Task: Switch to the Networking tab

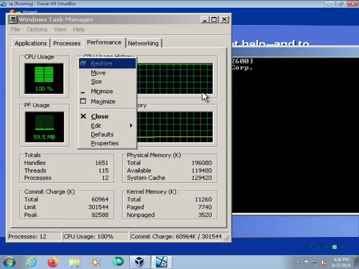Action: point(143,43)
